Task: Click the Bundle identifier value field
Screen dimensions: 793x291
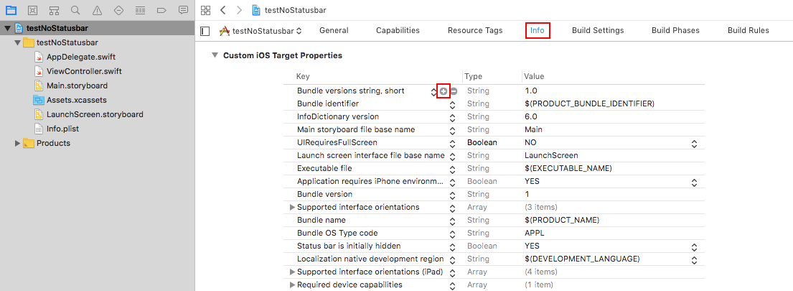Action: click(588, 104)
